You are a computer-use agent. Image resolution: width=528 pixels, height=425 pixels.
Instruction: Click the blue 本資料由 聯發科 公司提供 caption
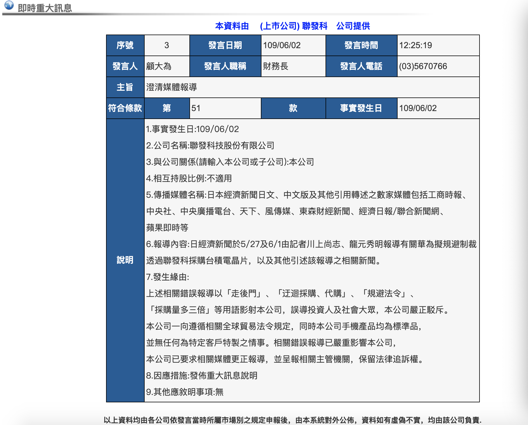point(292,26)
